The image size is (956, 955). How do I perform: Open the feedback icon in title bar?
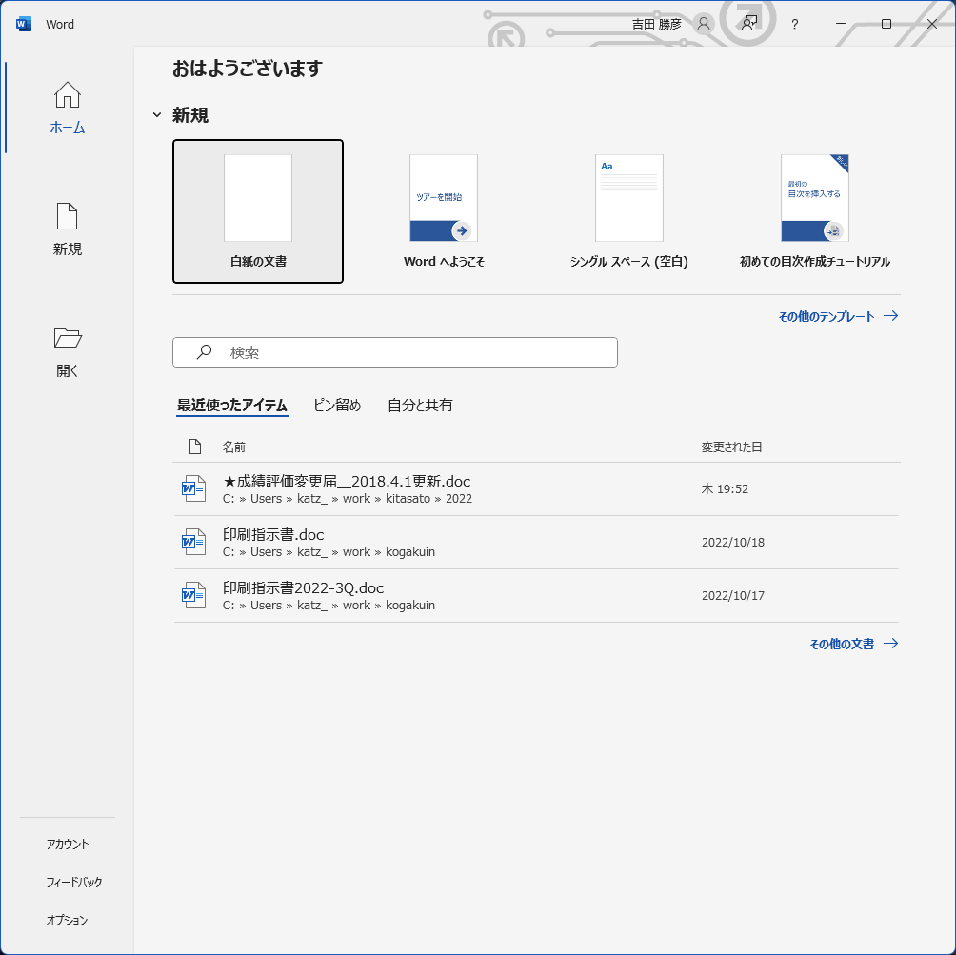(749, 24)
